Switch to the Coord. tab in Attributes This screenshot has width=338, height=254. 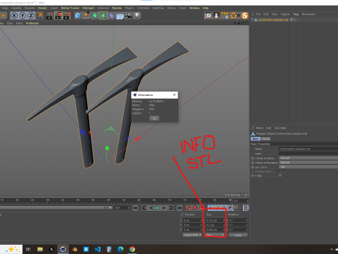pos(265,139)
